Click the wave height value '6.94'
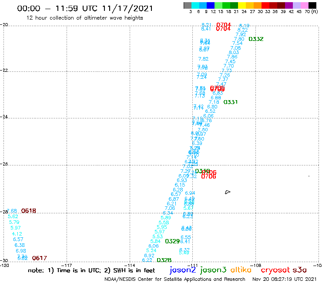The width and height of the screenshot is (322, 283). point(190,193)
